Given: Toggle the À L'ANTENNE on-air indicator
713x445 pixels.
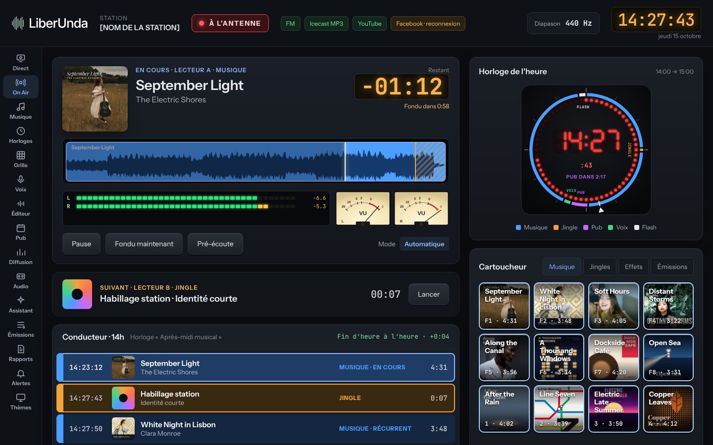Looking at the screenshot, I should tap(230, 23).
